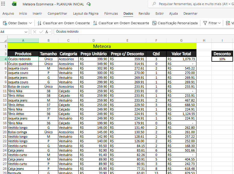Click the data validation icon at ribbon edge

tap(228, 23)
